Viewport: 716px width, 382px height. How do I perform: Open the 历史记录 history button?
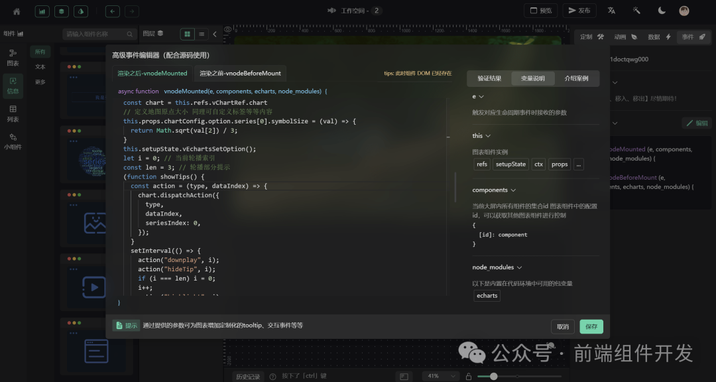pos(248,377)
